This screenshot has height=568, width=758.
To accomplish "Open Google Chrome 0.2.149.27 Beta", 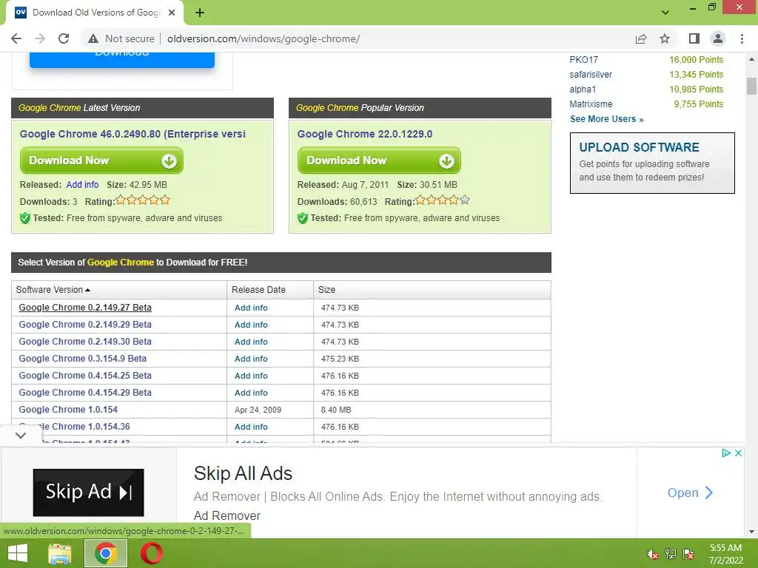I will 85,308.
